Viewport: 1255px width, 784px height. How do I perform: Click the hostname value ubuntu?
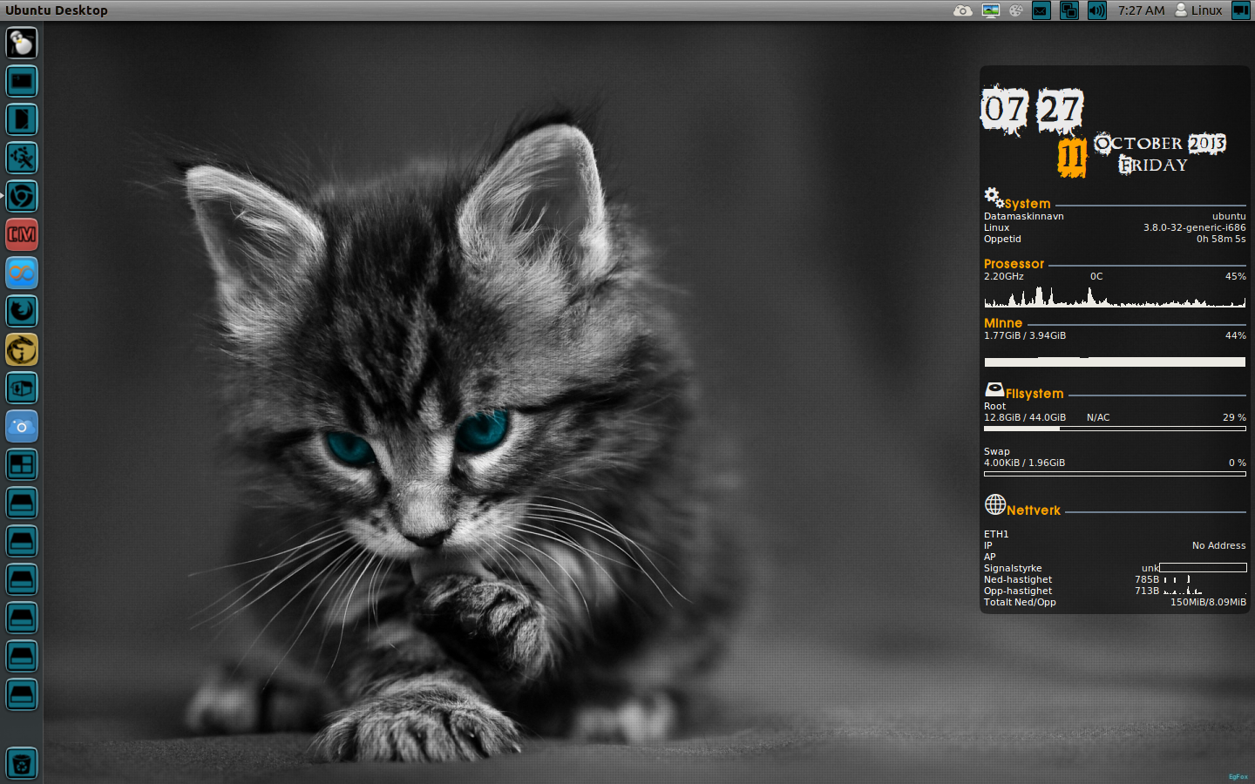pos(1229,216)
